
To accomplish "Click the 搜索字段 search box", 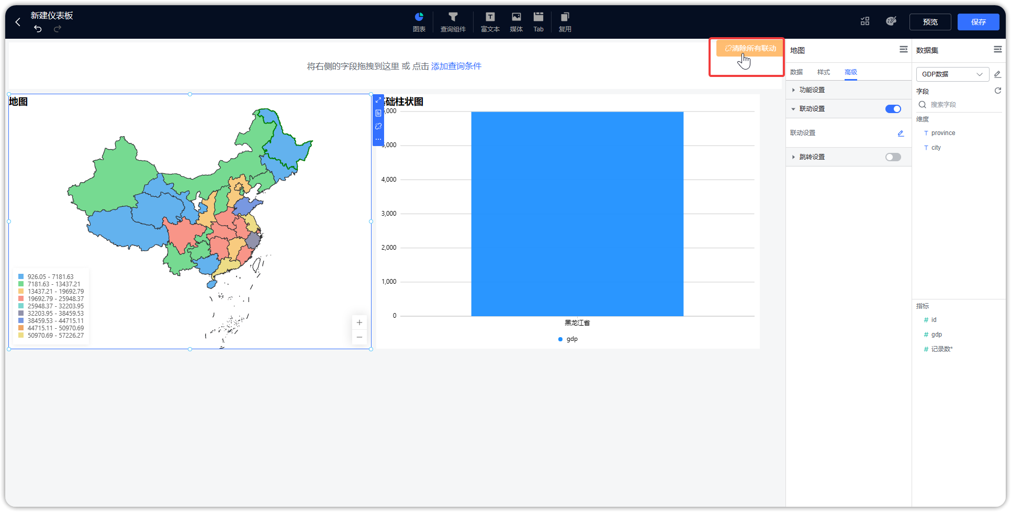I will [x=960, y=105].
